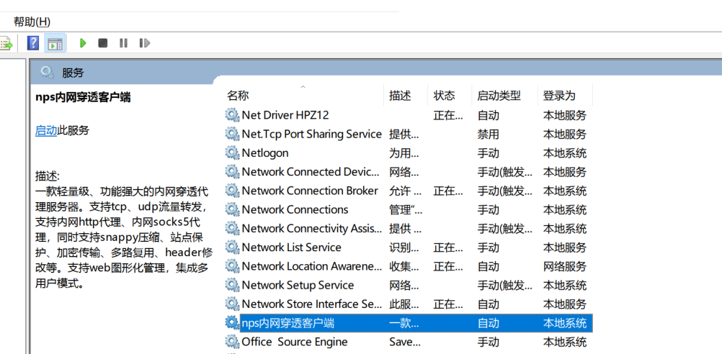Viewport: 722px width, 354px height.
Task: Click 允许 ... description of Network Connection Broker
Action: pos(405,191)
